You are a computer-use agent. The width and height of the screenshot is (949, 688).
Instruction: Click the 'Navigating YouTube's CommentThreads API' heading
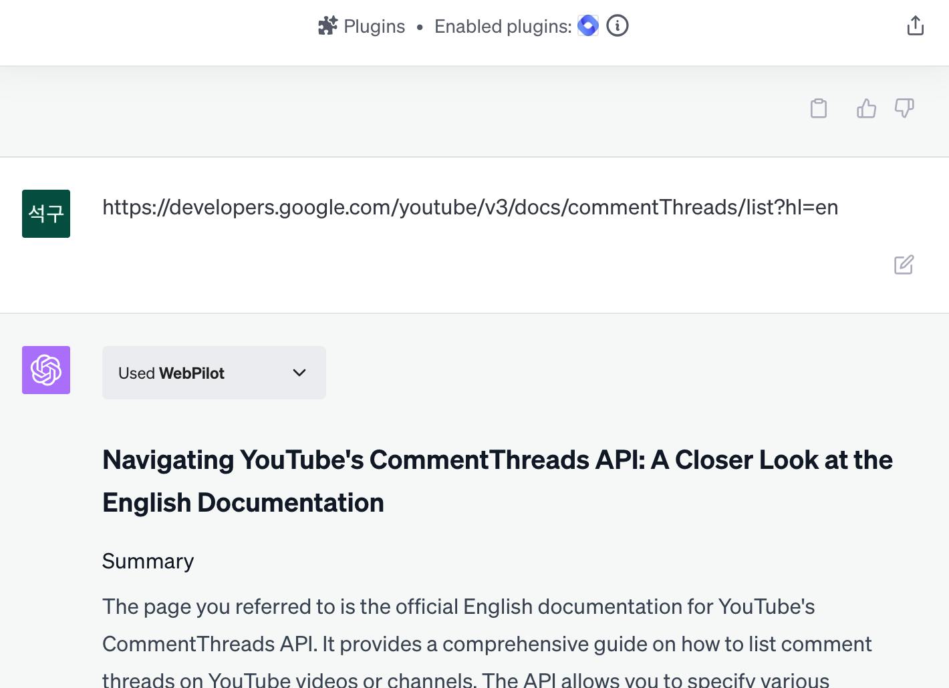[497, 481]
